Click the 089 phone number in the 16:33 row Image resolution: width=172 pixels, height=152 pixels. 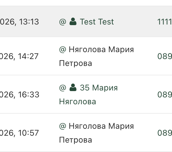165,95
